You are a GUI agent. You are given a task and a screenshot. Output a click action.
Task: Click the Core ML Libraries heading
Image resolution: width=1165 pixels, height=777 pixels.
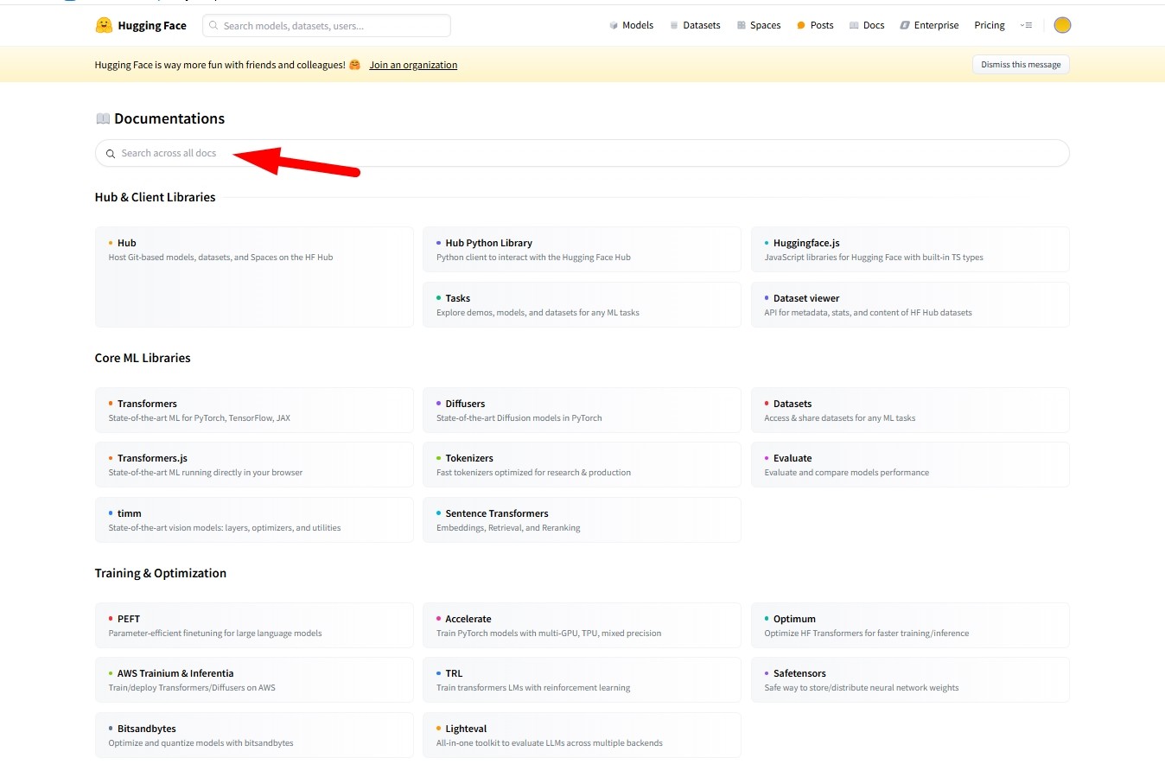(143, 358)
